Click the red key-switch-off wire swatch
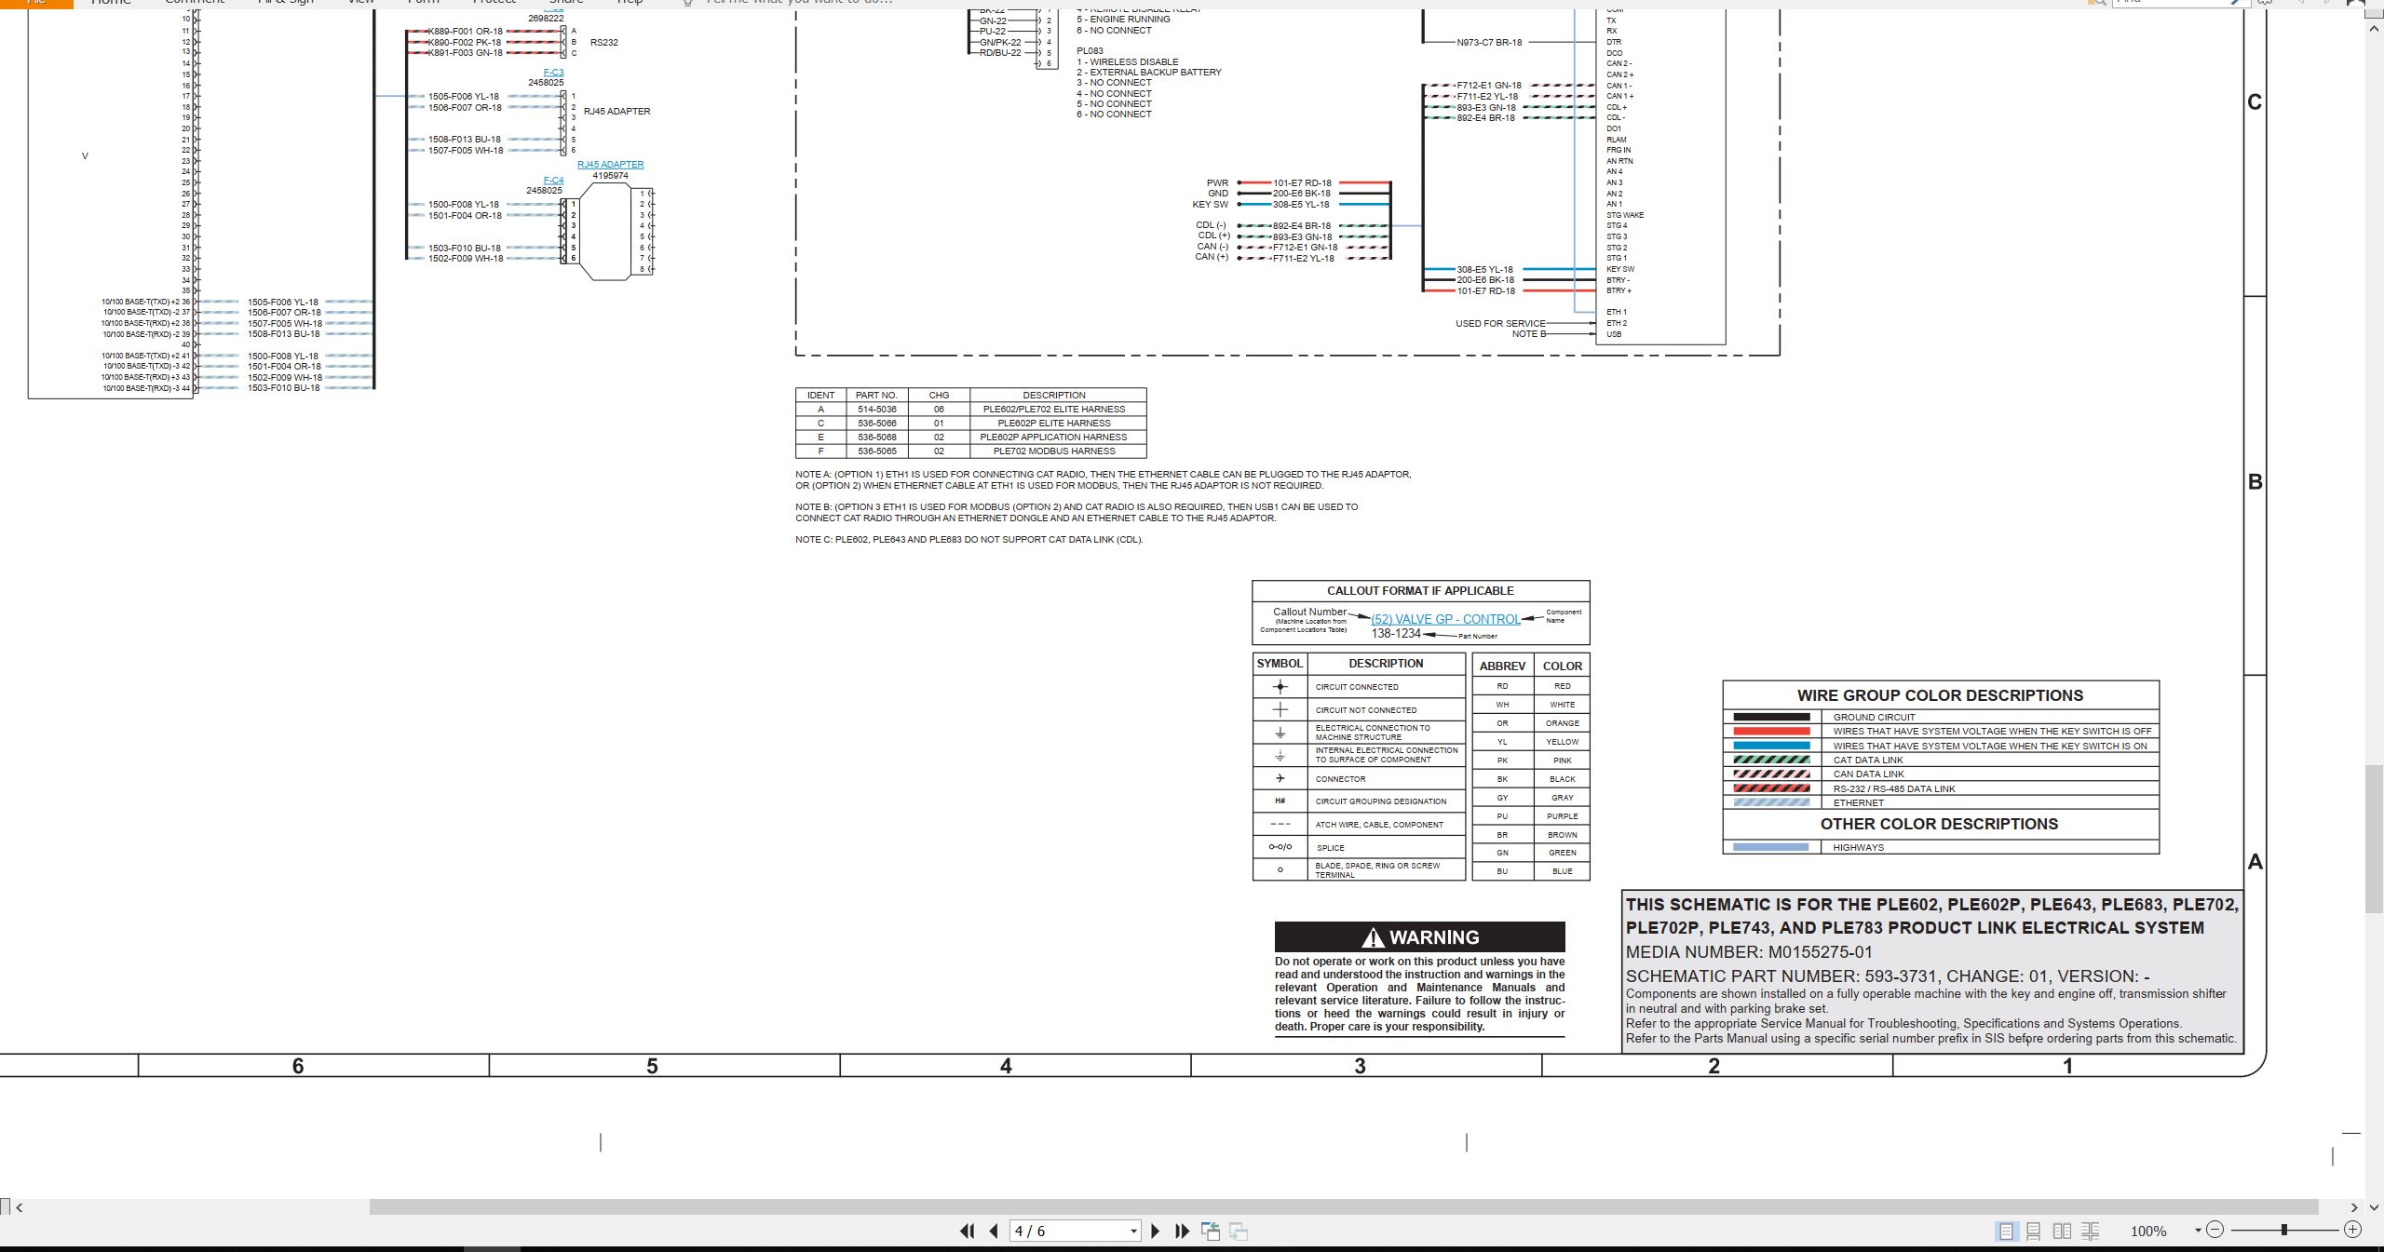Screen dimensions: 2384x1252 click(1771, 732)
